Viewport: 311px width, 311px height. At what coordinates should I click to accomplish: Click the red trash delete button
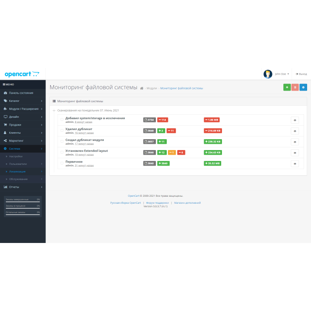(295, 87)
